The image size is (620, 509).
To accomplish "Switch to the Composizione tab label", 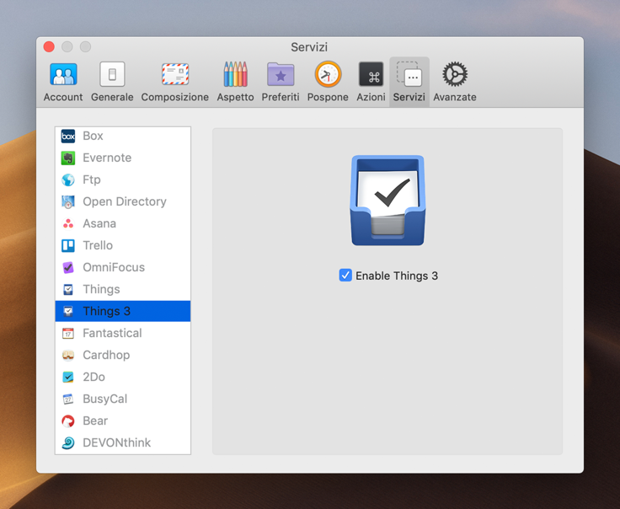I will pos(174,97).
